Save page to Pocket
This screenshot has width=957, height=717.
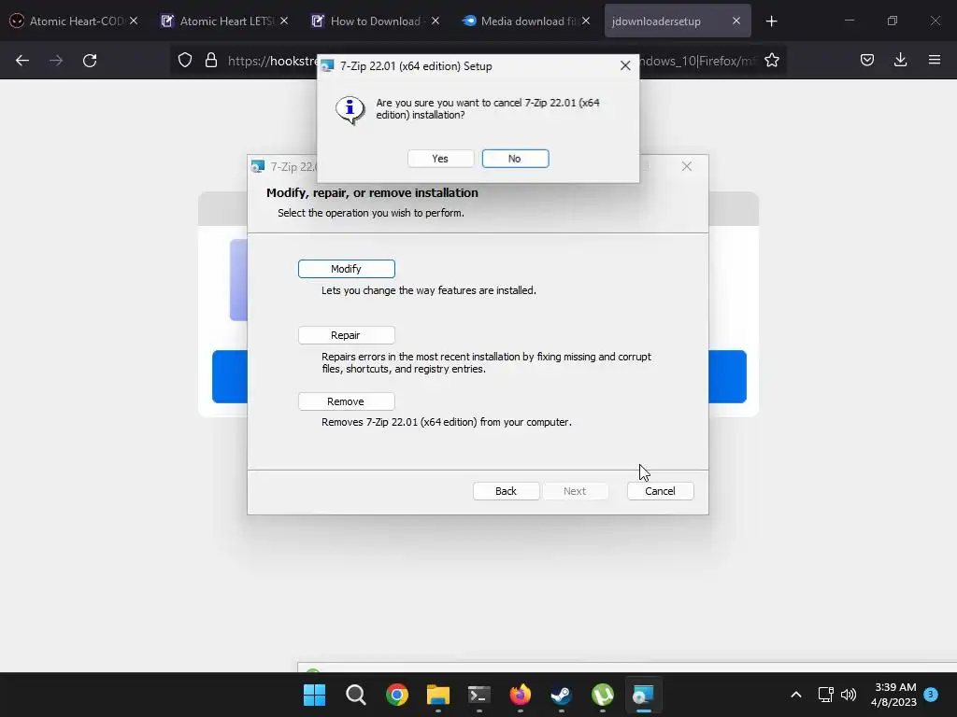[x=867, y=60]
